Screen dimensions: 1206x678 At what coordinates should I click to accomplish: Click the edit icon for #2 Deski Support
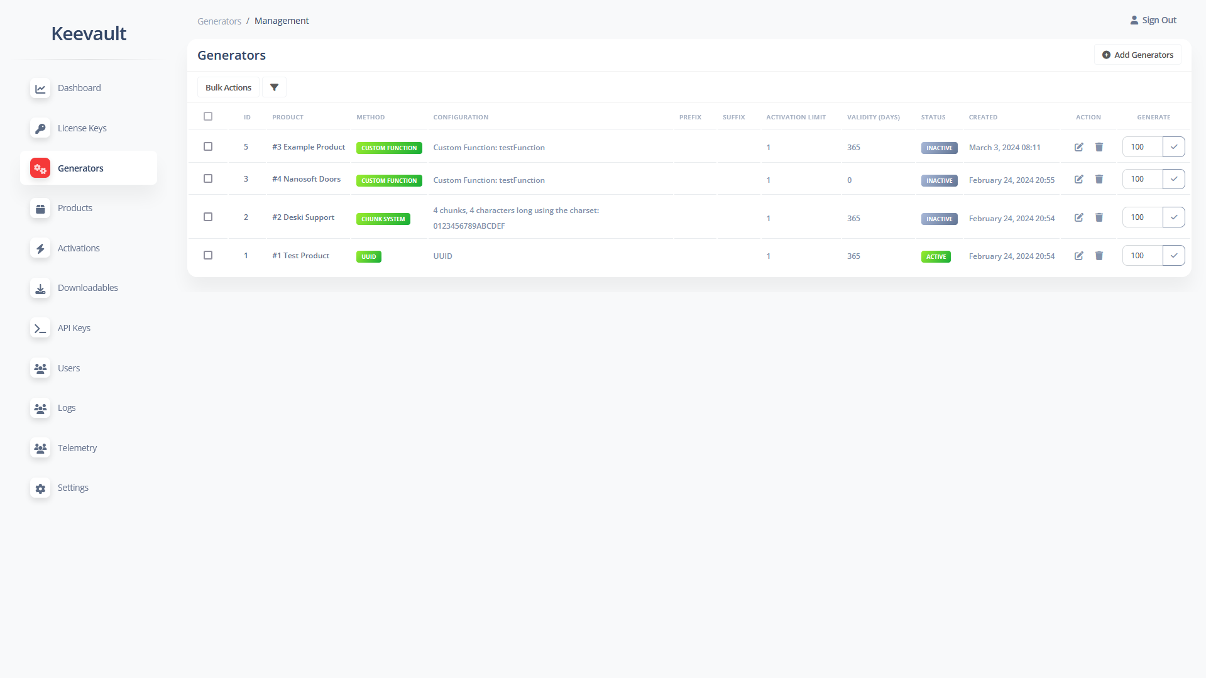(1078, 217)
